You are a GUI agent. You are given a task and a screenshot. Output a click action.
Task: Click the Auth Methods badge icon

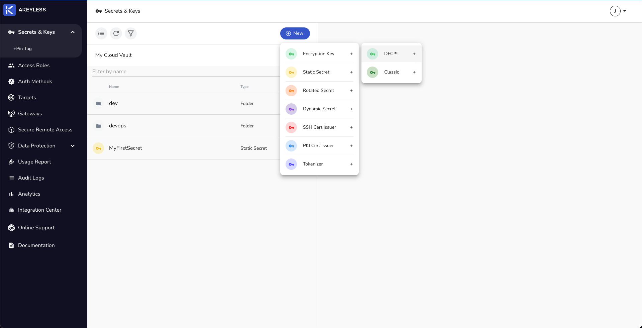[11, 82]
